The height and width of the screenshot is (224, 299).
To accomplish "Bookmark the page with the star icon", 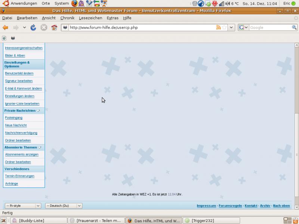I will pyautogui.click(x=224, y=28).
